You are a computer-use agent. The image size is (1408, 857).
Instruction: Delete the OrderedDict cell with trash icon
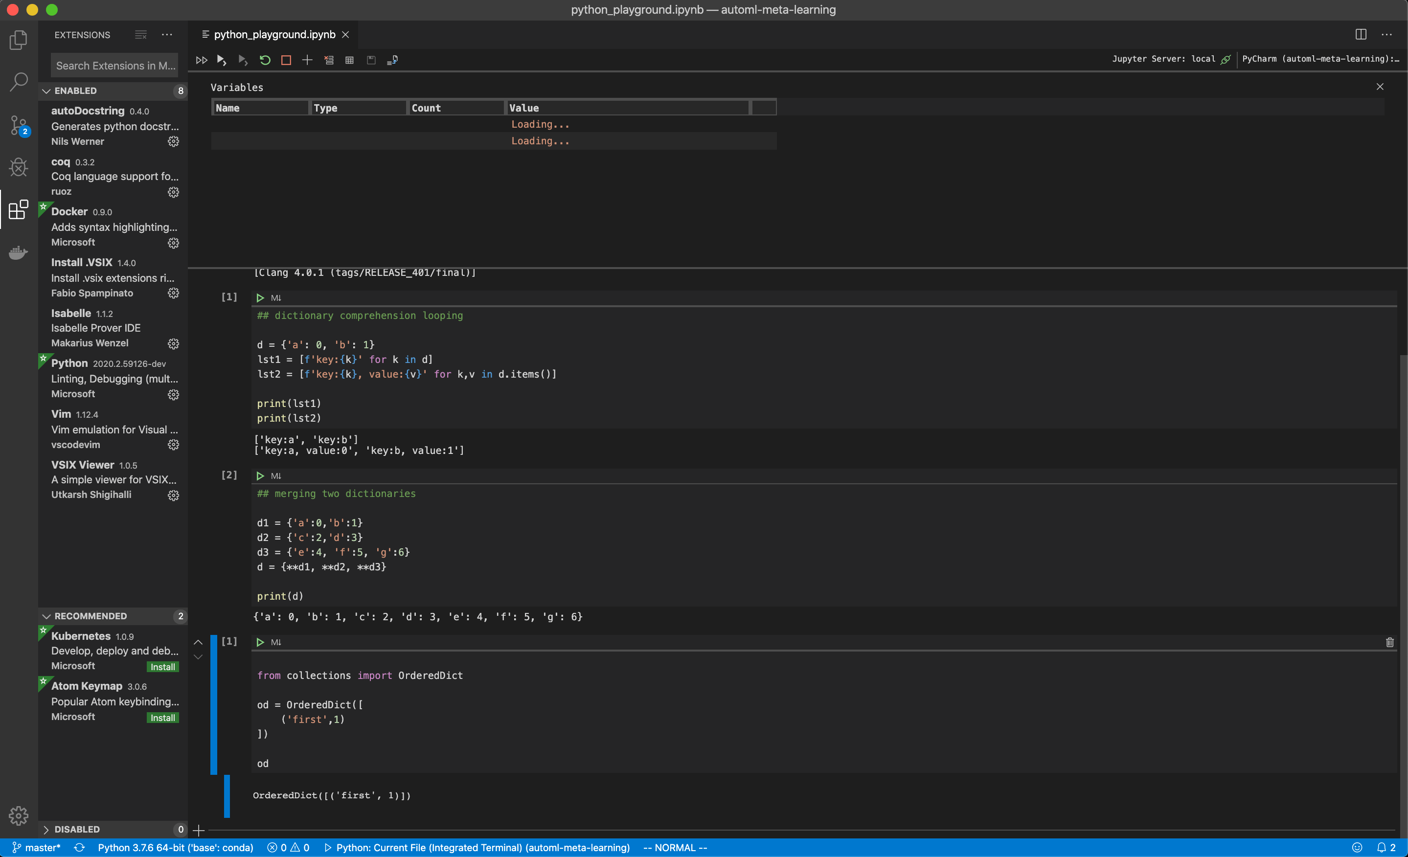[1390, 642]
